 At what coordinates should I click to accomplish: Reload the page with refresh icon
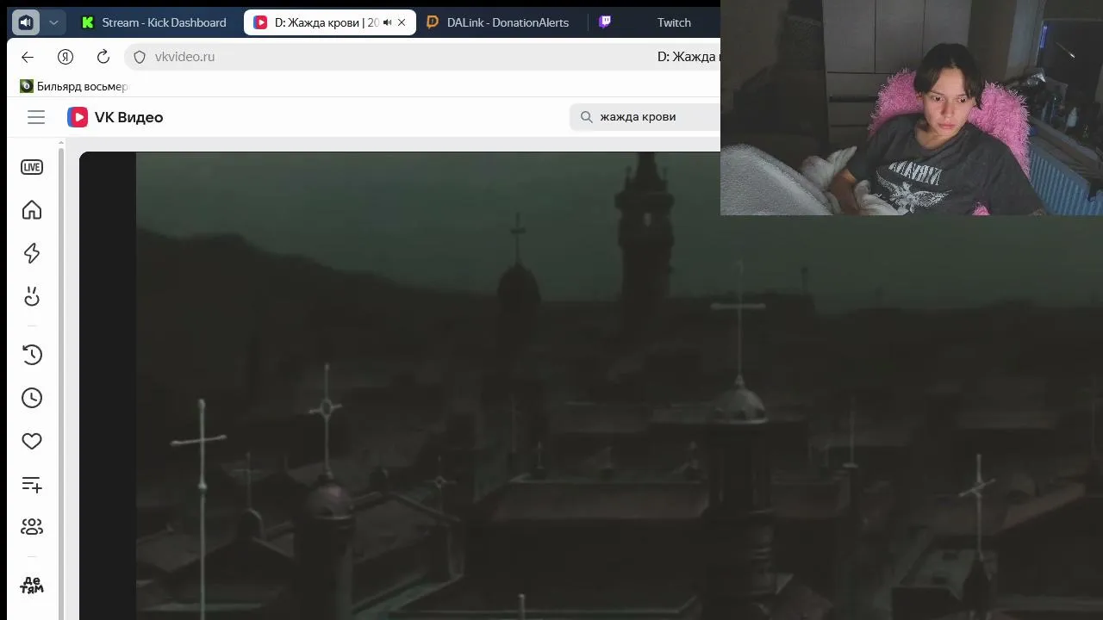click(103, 57)
